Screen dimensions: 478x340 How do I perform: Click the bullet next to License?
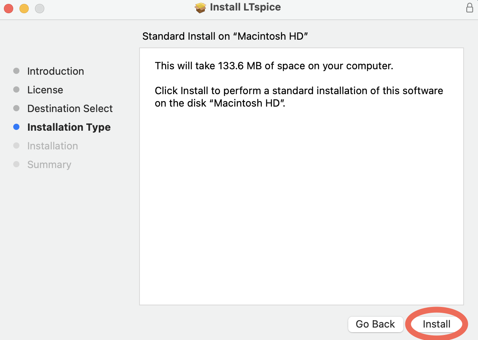16,89
